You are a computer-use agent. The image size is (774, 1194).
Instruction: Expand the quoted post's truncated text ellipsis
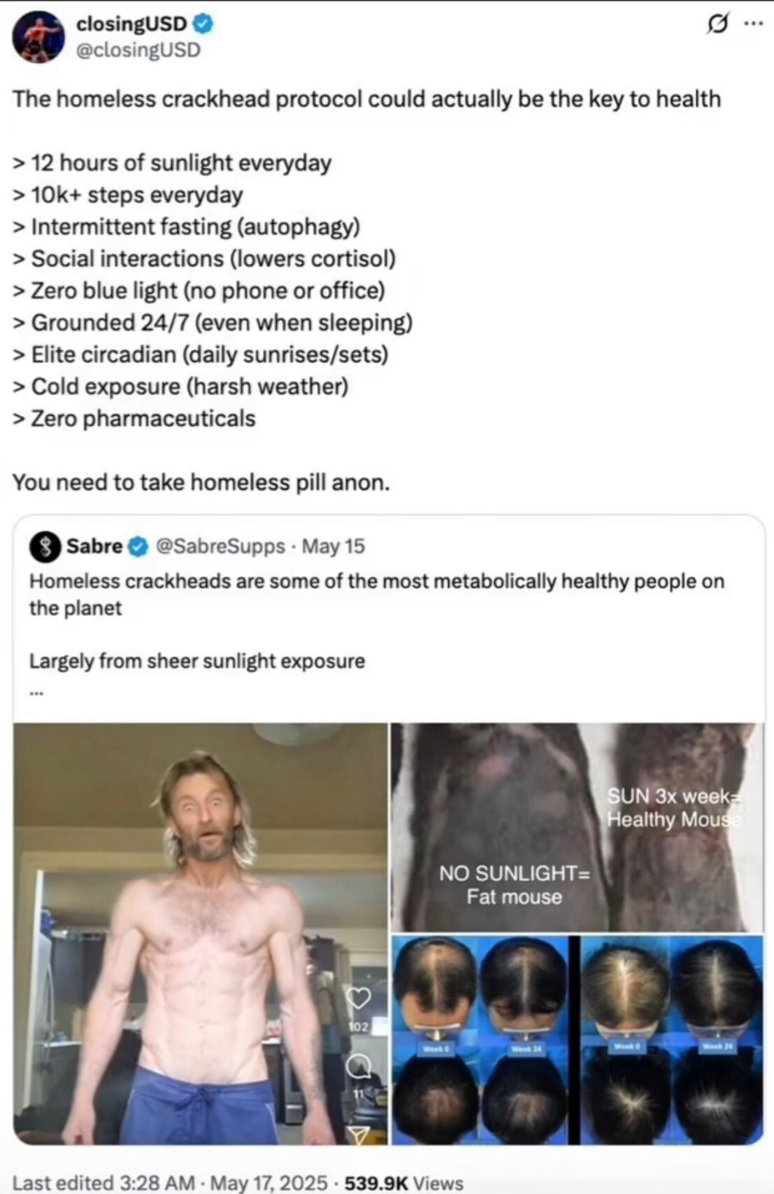[36, 693]
